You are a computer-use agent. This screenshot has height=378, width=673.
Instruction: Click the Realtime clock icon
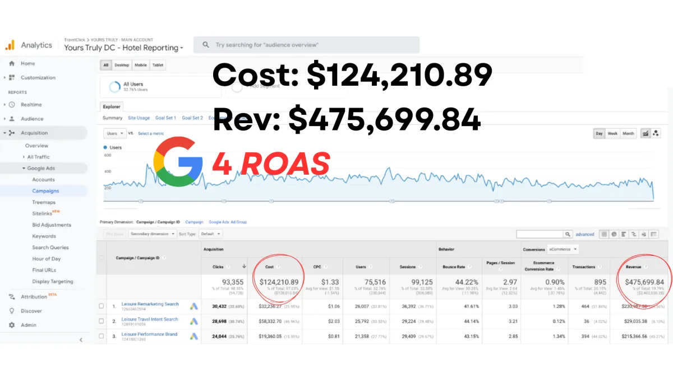[x=12, y=105]
